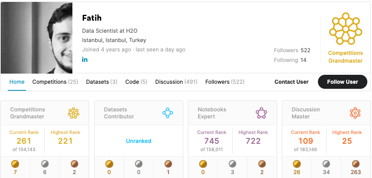Click the Discussion Master orange tier icon
Screen dimensions: 372x178
355,113
